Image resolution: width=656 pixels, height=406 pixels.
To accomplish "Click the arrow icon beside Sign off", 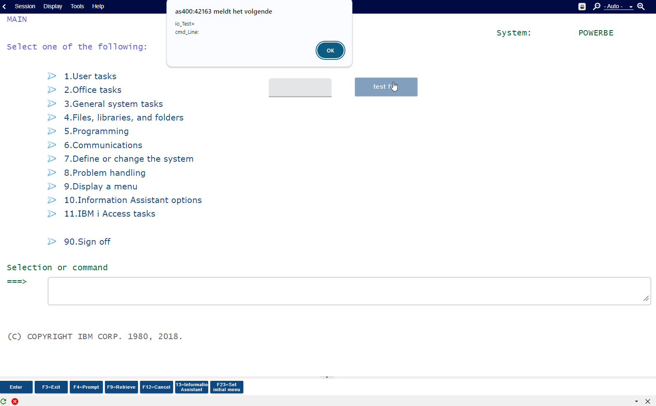I will pos(52,242).
